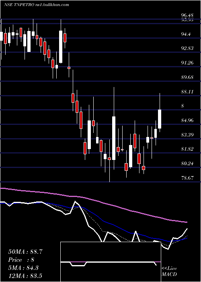Click the '50MA : 88.7' legend text
The height and width of the screenshot is (282, 201).
(x=25, y=251)
